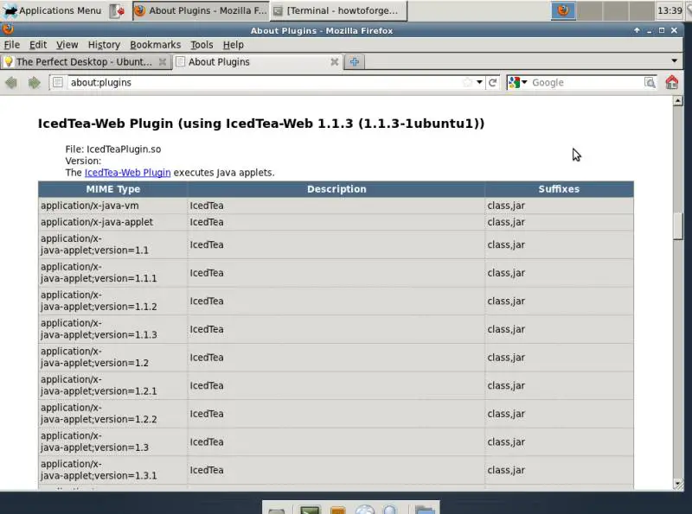Click into the Google search box
This screenshot has height=514, width=692.
click(x=587, y=82)
